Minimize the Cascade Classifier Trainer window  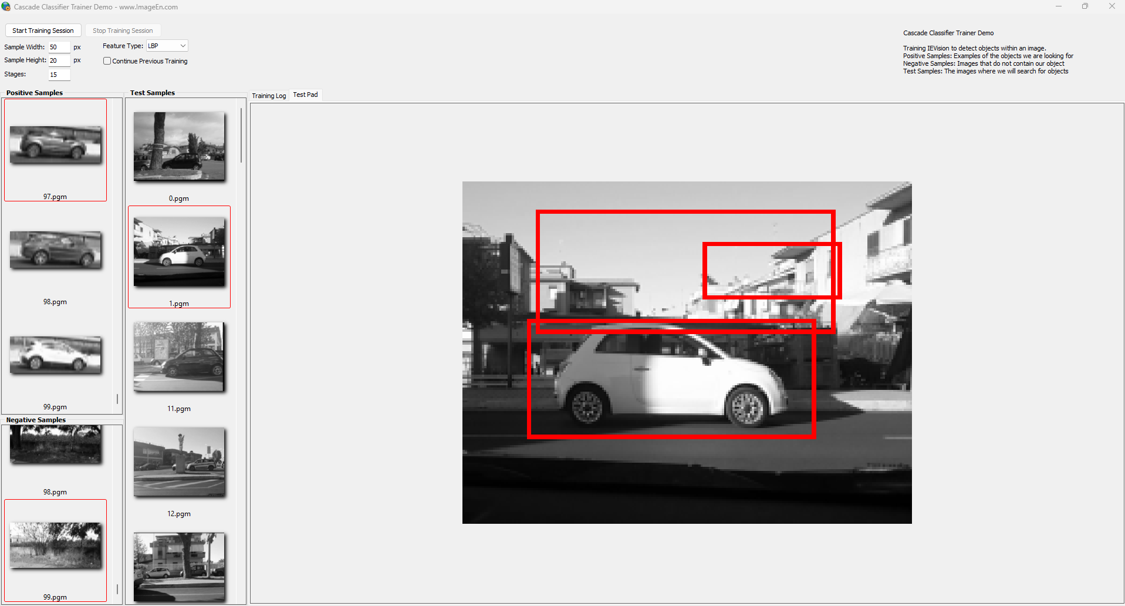click(x=1059, y=6)
